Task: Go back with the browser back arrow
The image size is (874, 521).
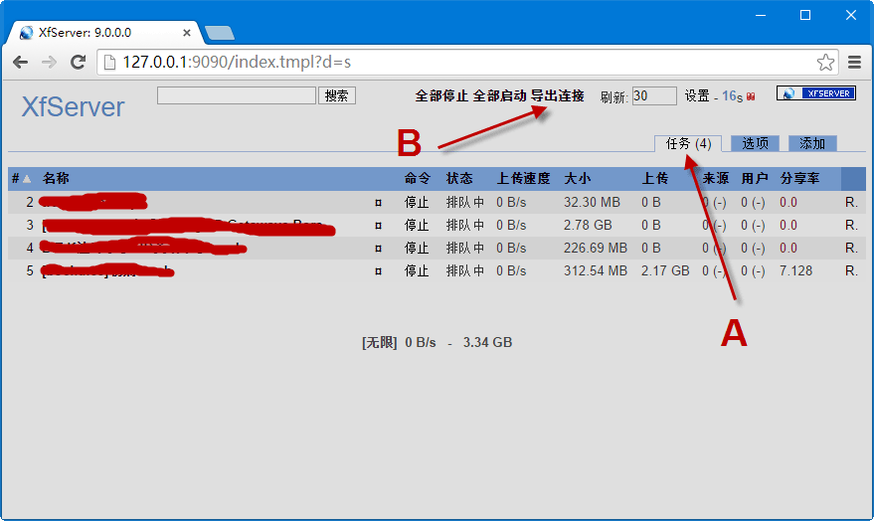Action: point(21,62)
